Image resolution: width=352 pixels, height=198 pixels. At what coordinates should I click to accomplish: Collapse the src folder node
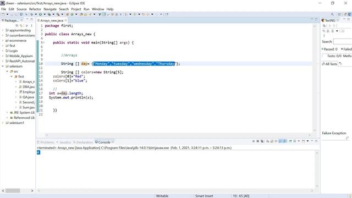pyautogui.click(x=7, y=71)
